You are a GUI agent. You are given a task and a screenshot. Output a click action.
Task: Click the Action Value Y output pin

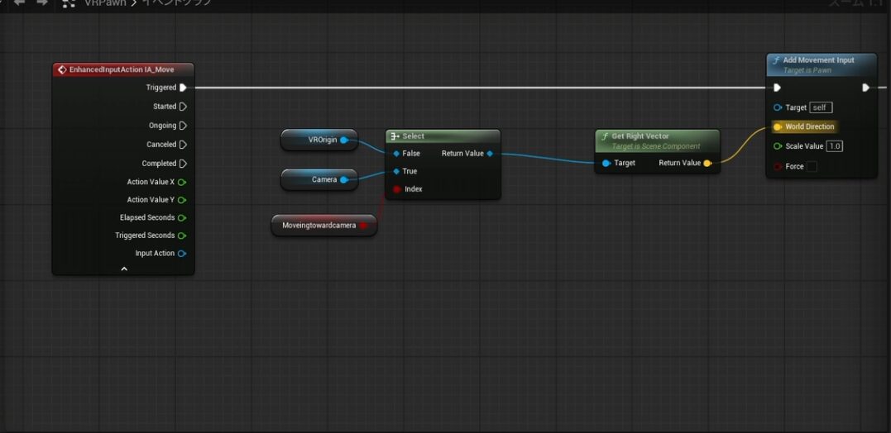point(182,200)
